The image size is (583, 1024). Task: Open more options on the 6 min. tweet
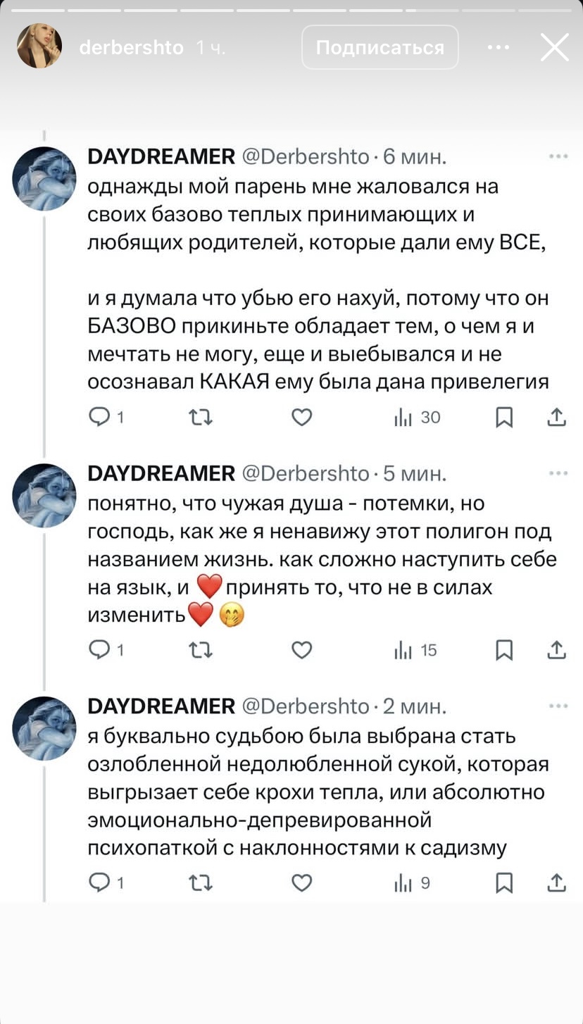[558, 156]
